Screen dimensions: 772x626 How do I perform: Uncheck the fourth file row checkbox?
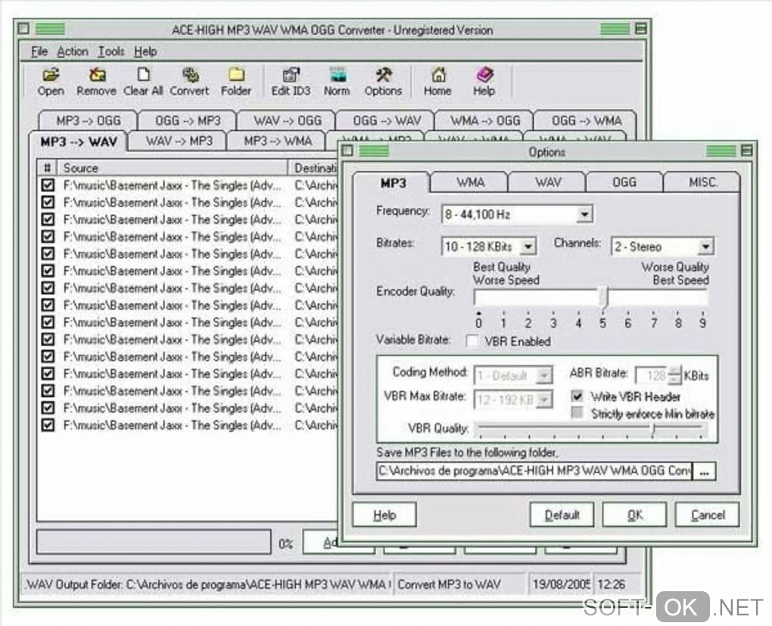point(48,237)
